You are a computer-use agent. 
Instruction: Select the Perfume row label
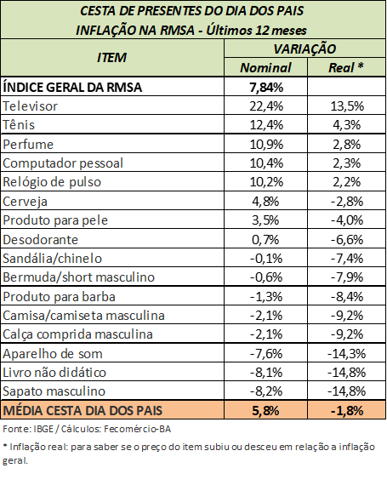[x=112, y=144]
